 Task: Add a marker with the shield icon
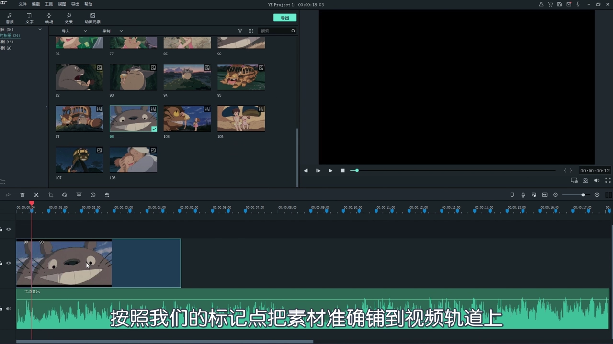(512, 195)
